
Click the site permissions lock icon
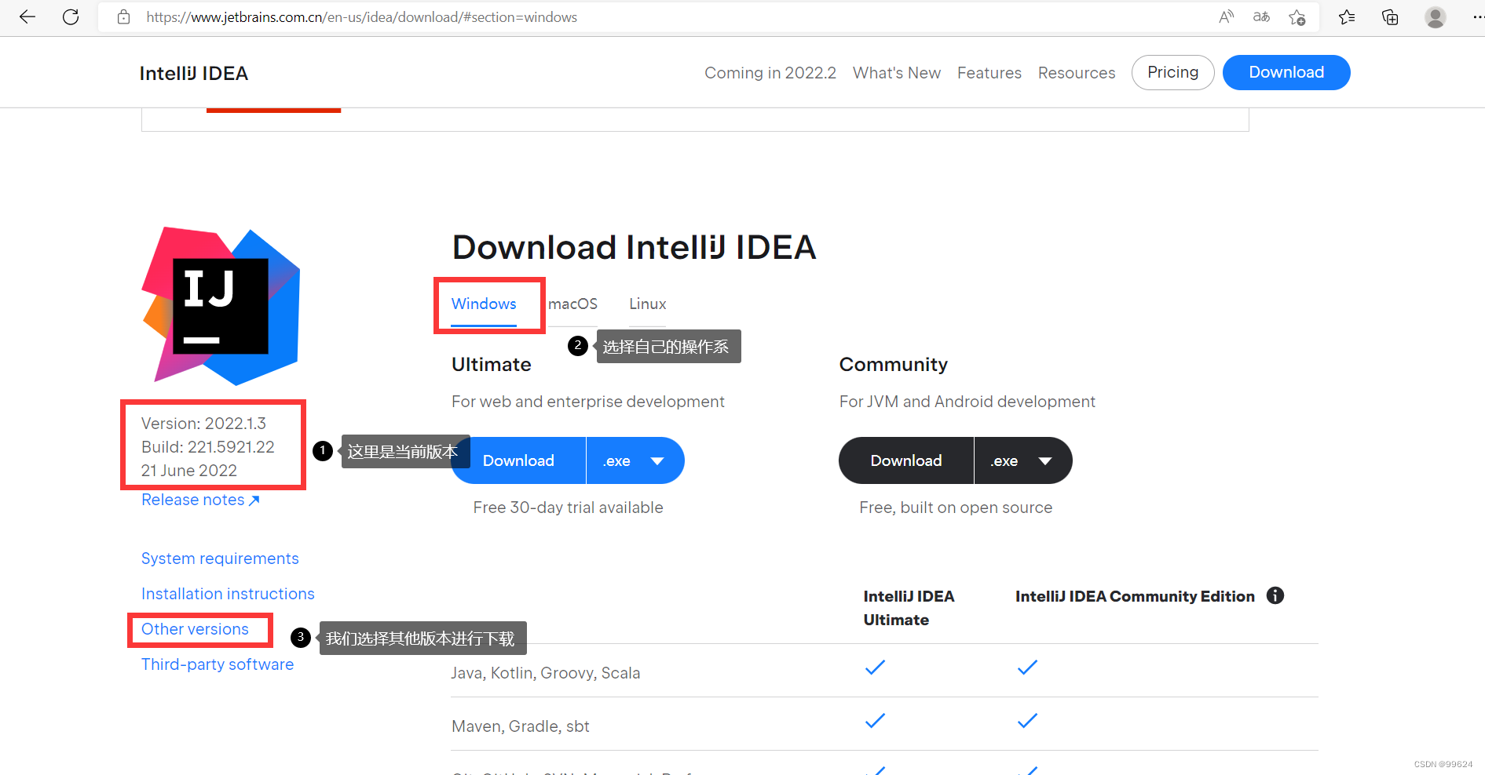pos(123,16)
